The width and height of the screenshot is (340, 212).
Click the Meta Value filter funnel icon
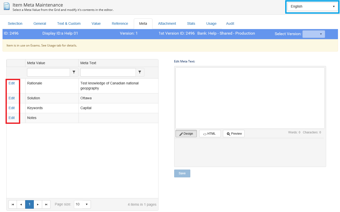(74, 72)
